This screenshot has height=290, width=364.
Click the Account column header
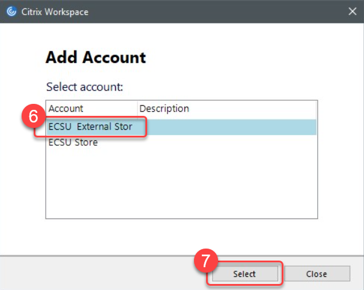tap(91, 109)
